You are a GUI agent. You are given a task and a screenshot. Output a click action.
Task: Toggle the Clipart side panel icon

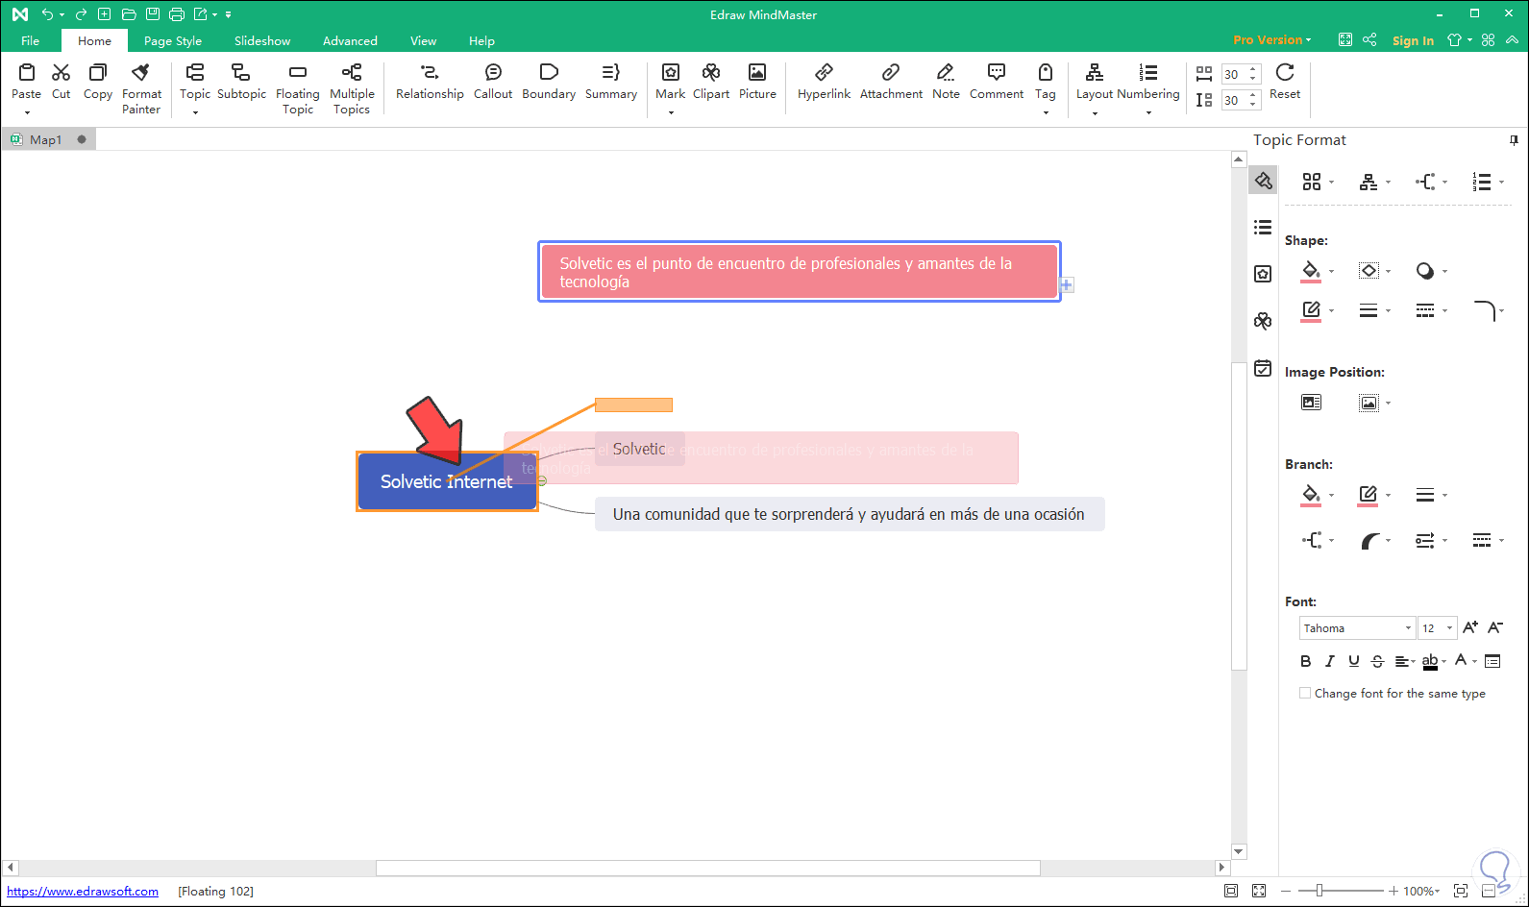(x=1263, y=321)
